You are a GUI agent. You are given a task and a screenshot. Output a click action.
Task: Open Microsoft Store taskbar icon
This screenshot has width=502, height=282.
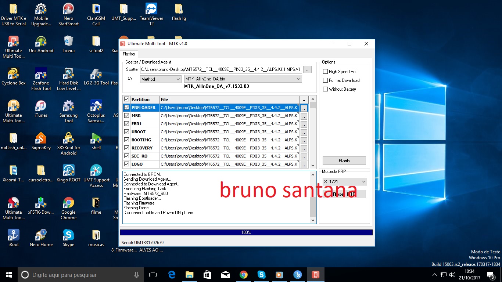(207, 275)
